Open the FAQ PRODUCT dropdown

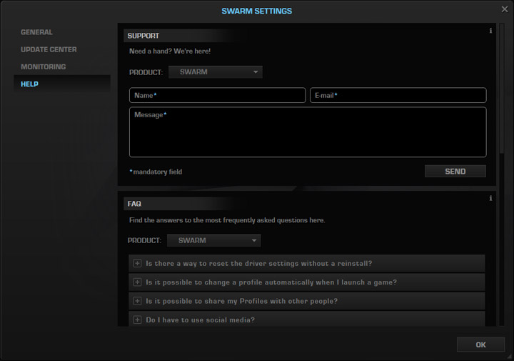click(214, 241)
